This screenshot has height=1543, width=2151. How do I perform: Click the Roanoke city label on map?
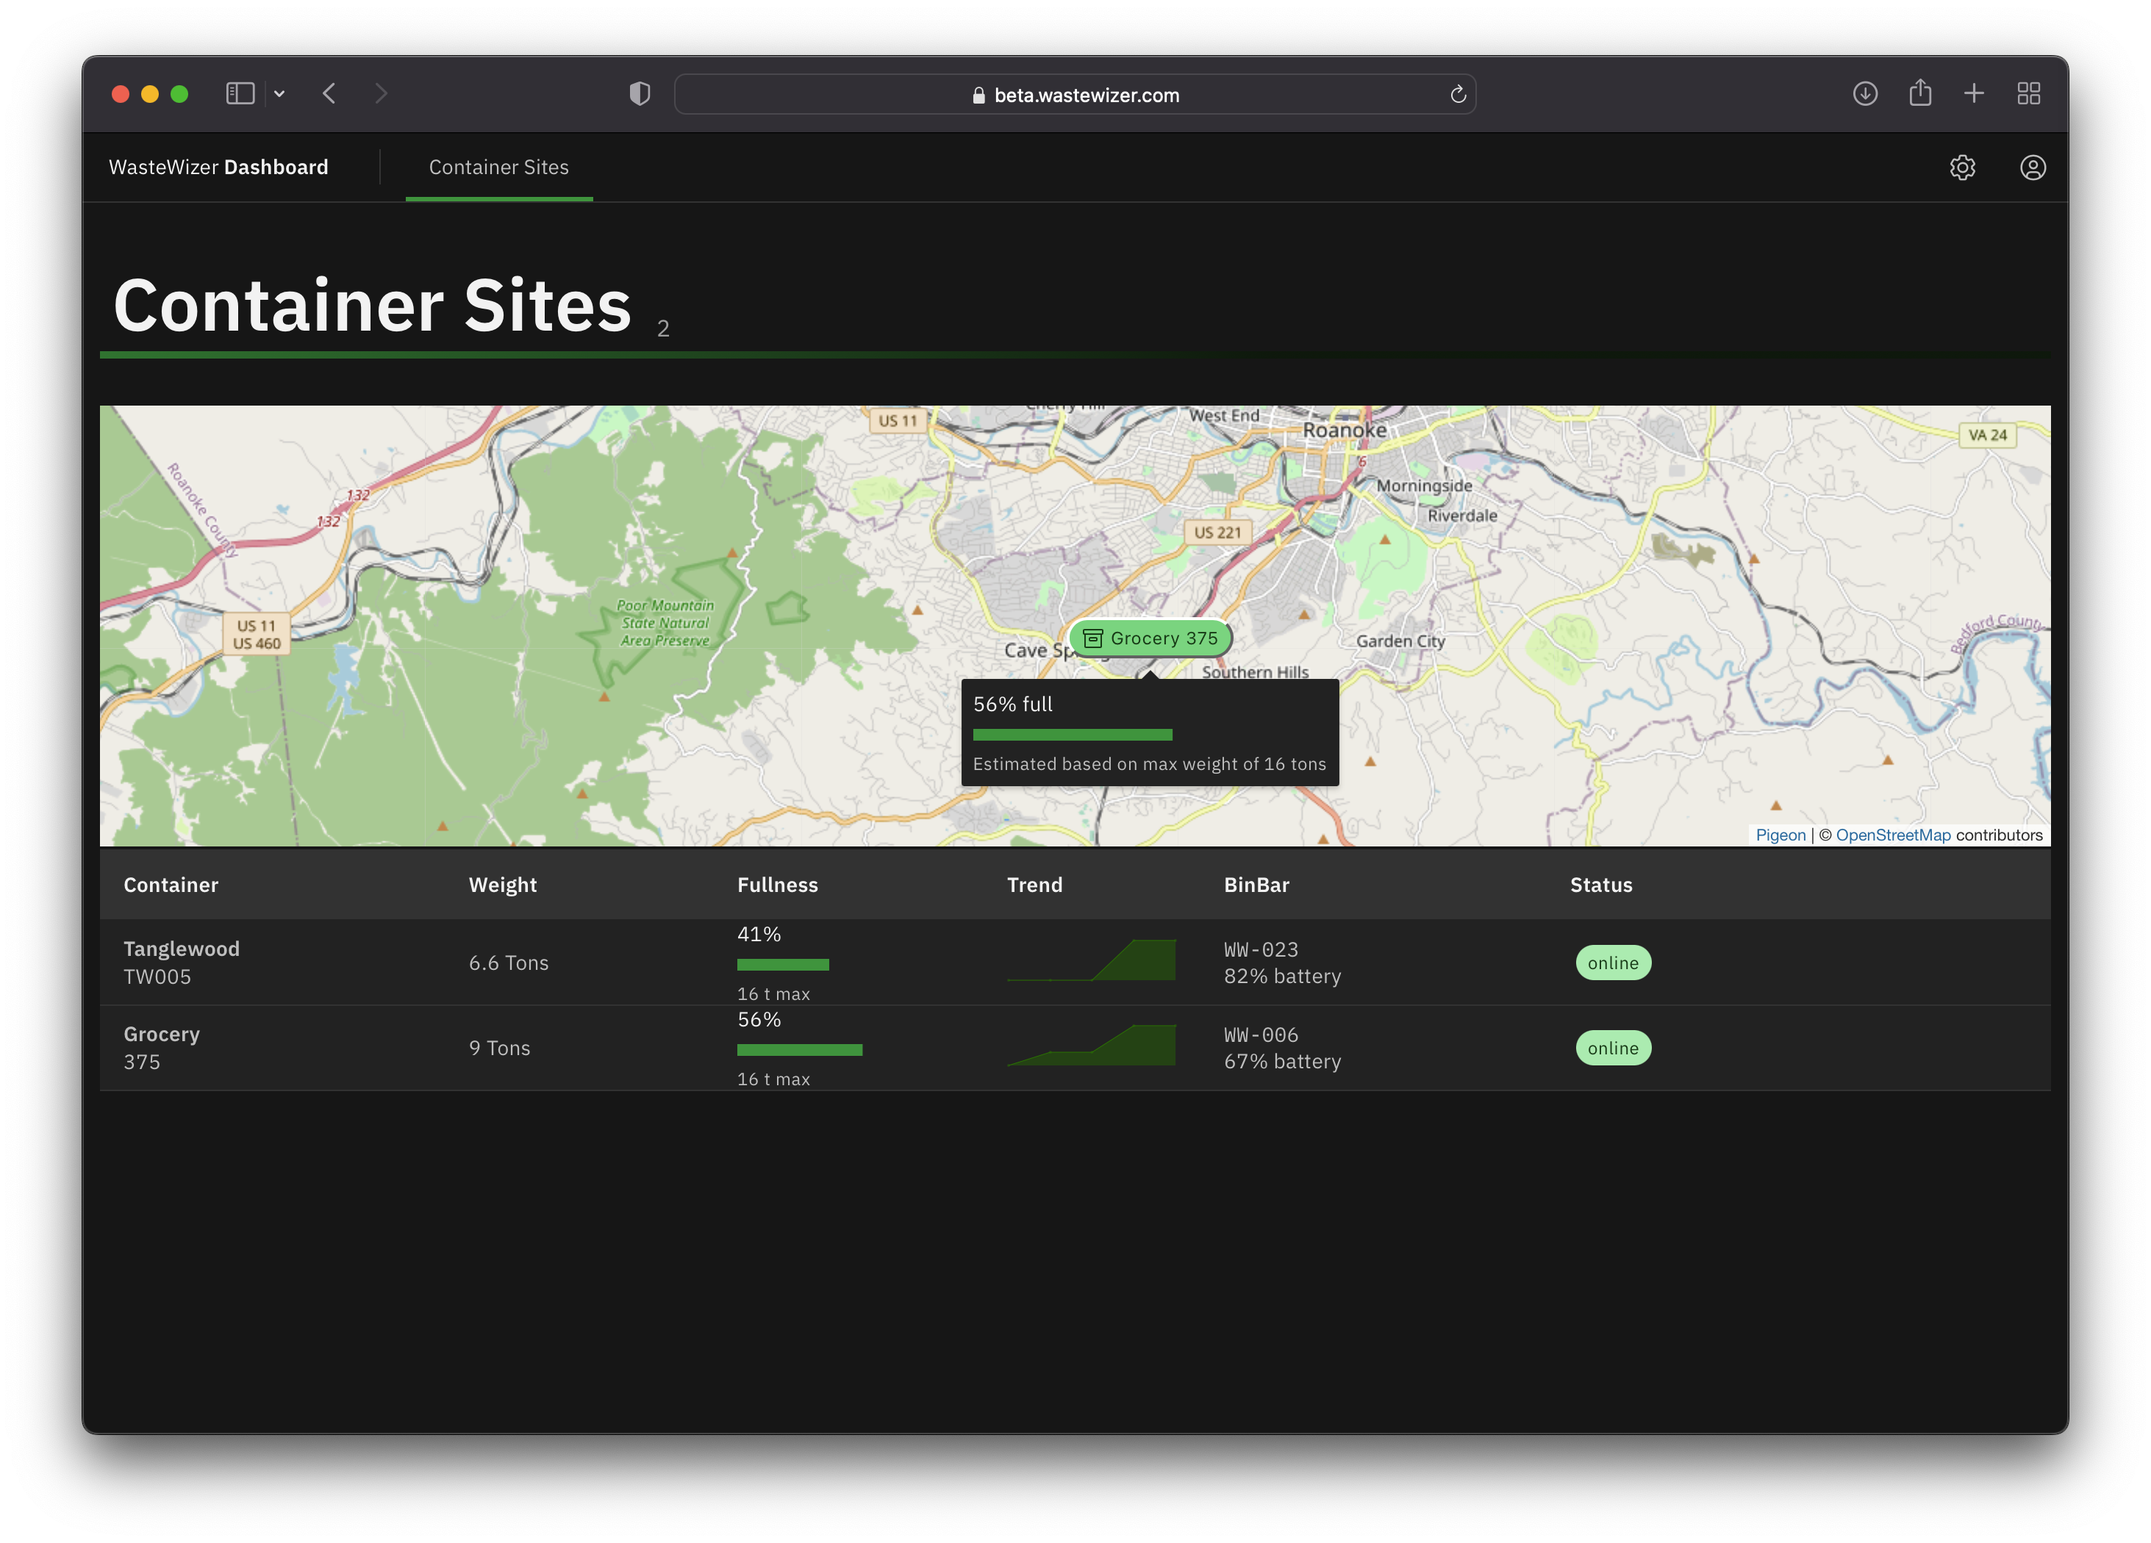1344,431
